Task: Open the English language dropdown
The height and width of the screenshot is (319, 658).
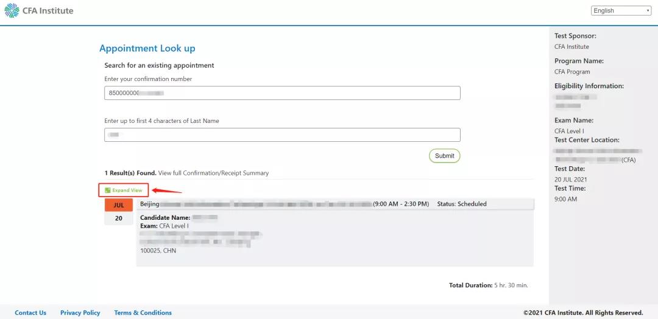Action: [x=621, y=11]
